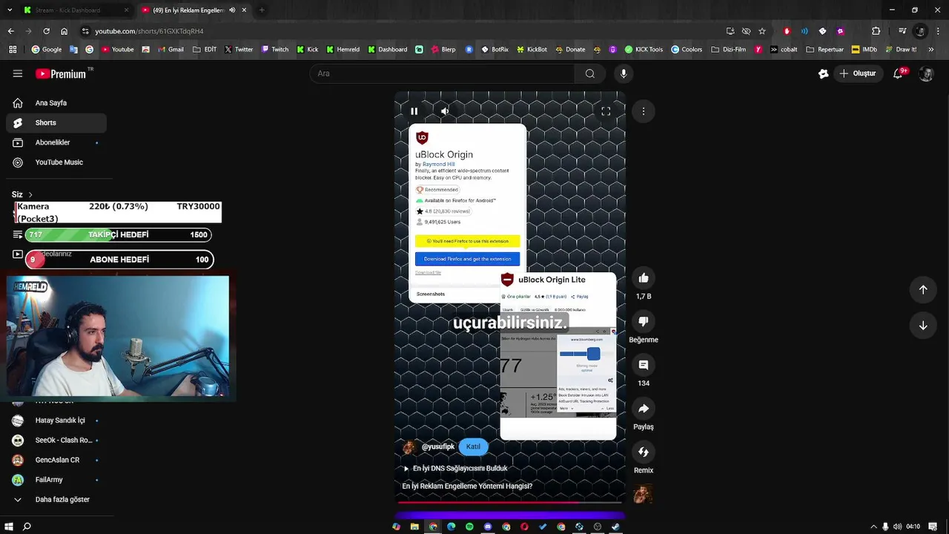This screenshot has width=949, height=534.
Task: Join the channel with the Katıl button
Action: 473,446
